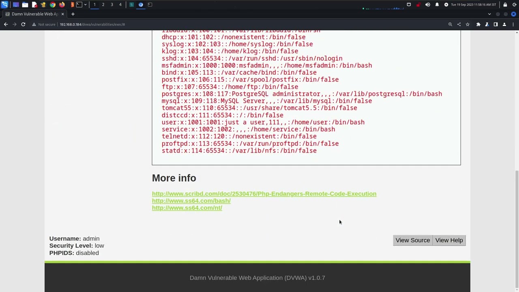The height and width of the screenshot is (292, 519).
Task: Click the View Source button
Action: (x=413, y=240)
